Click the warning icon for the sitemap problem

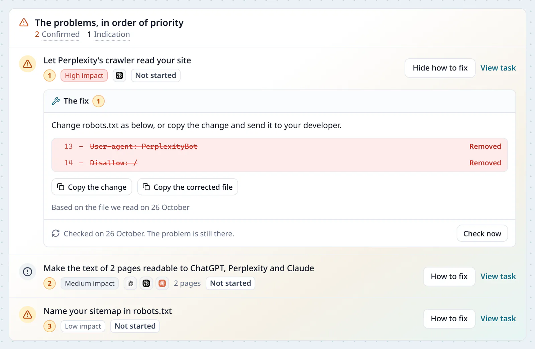(27, 315)
